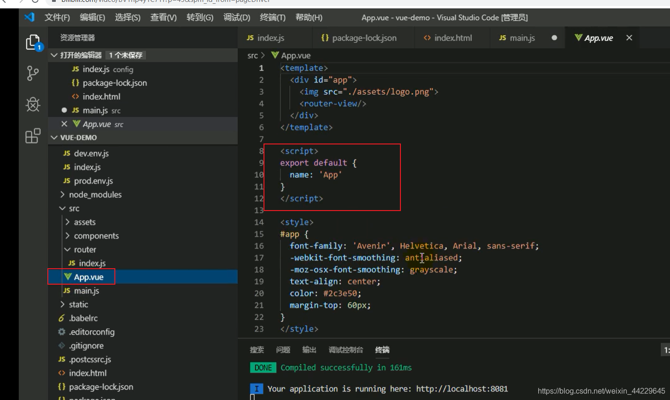Expand the assets folder
670x400 pixels.
click(68, 222)
